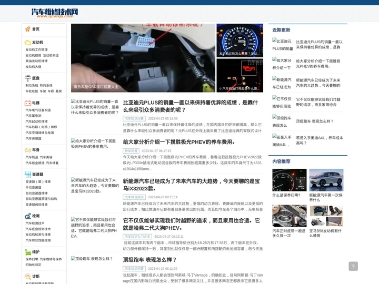Open the 自动变速器原理与结构 link

click(42, 199)
